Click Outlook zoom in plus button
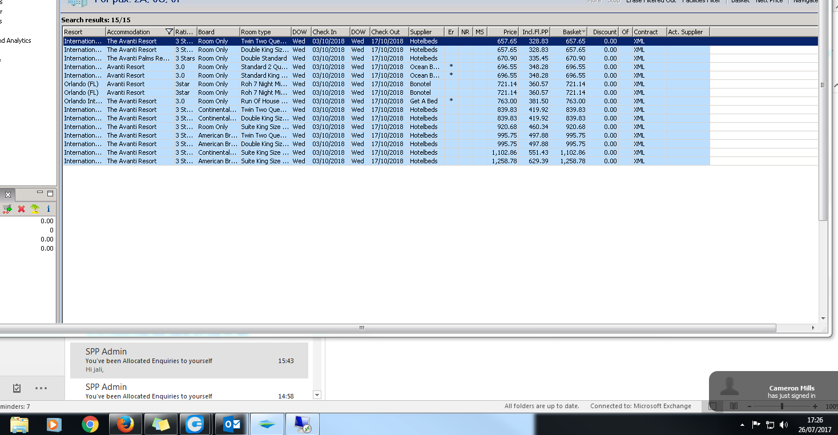The image size is (838, 435). pos(815,406)
